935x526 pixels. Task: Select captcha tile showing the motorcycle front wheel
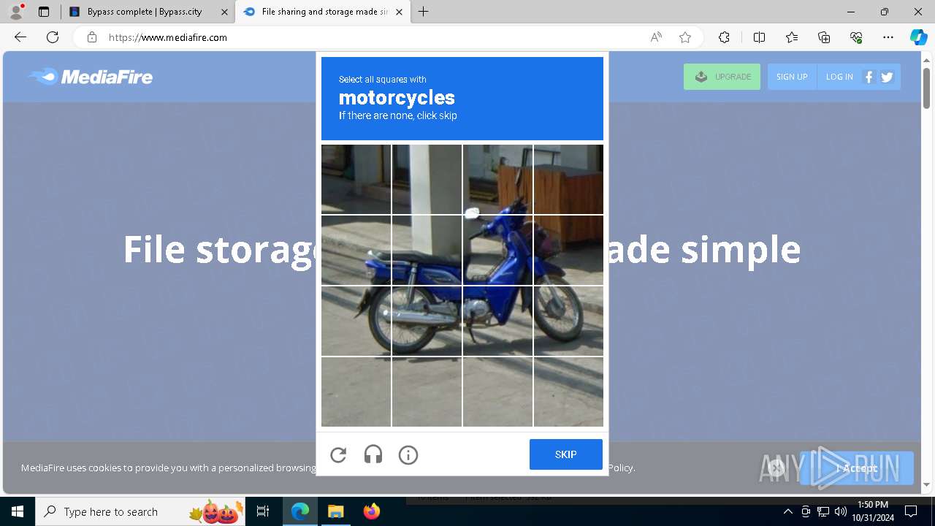568,321
